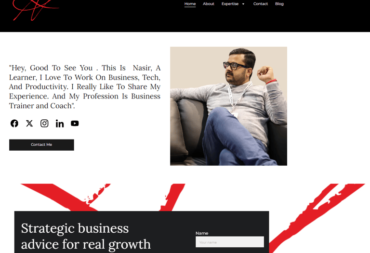Click the Contact Me button
Viewport: 370px width, 253px height.
tap(41, 145)
